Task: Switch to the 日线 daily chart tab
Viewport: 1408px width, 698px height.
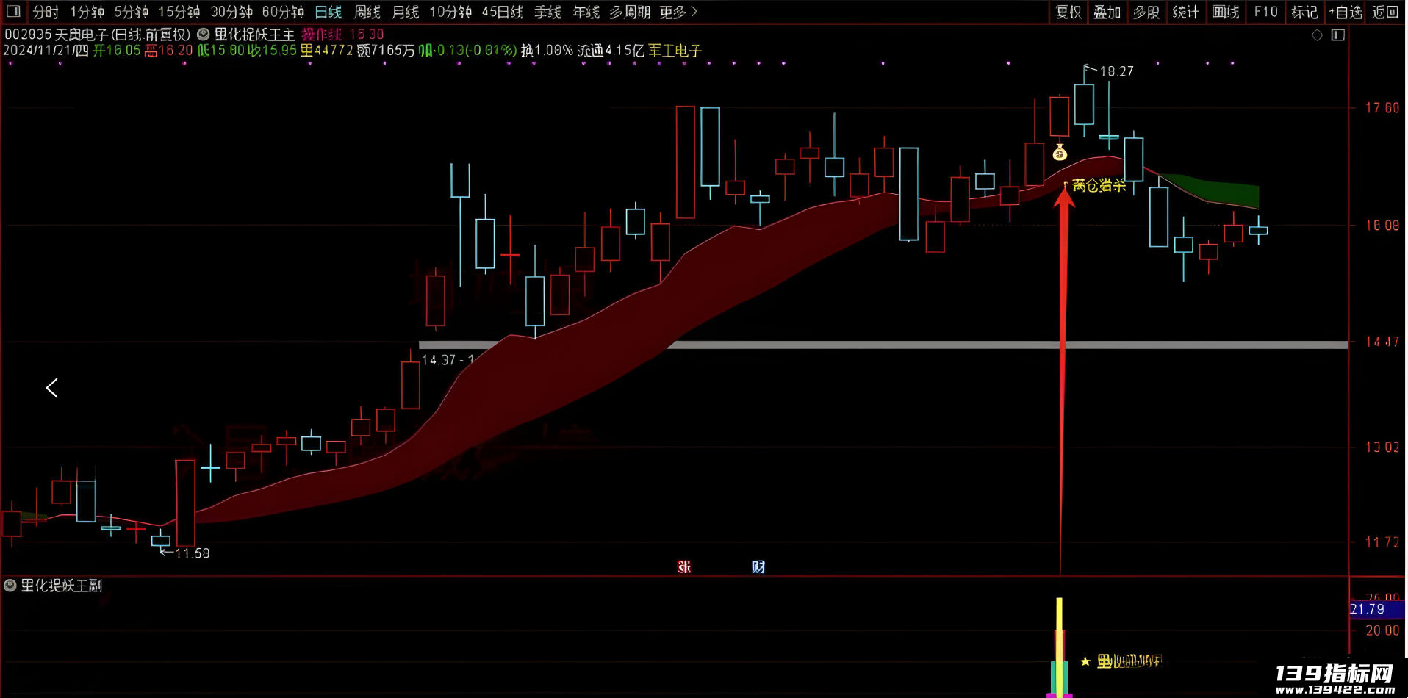Action: coord(328,12)
